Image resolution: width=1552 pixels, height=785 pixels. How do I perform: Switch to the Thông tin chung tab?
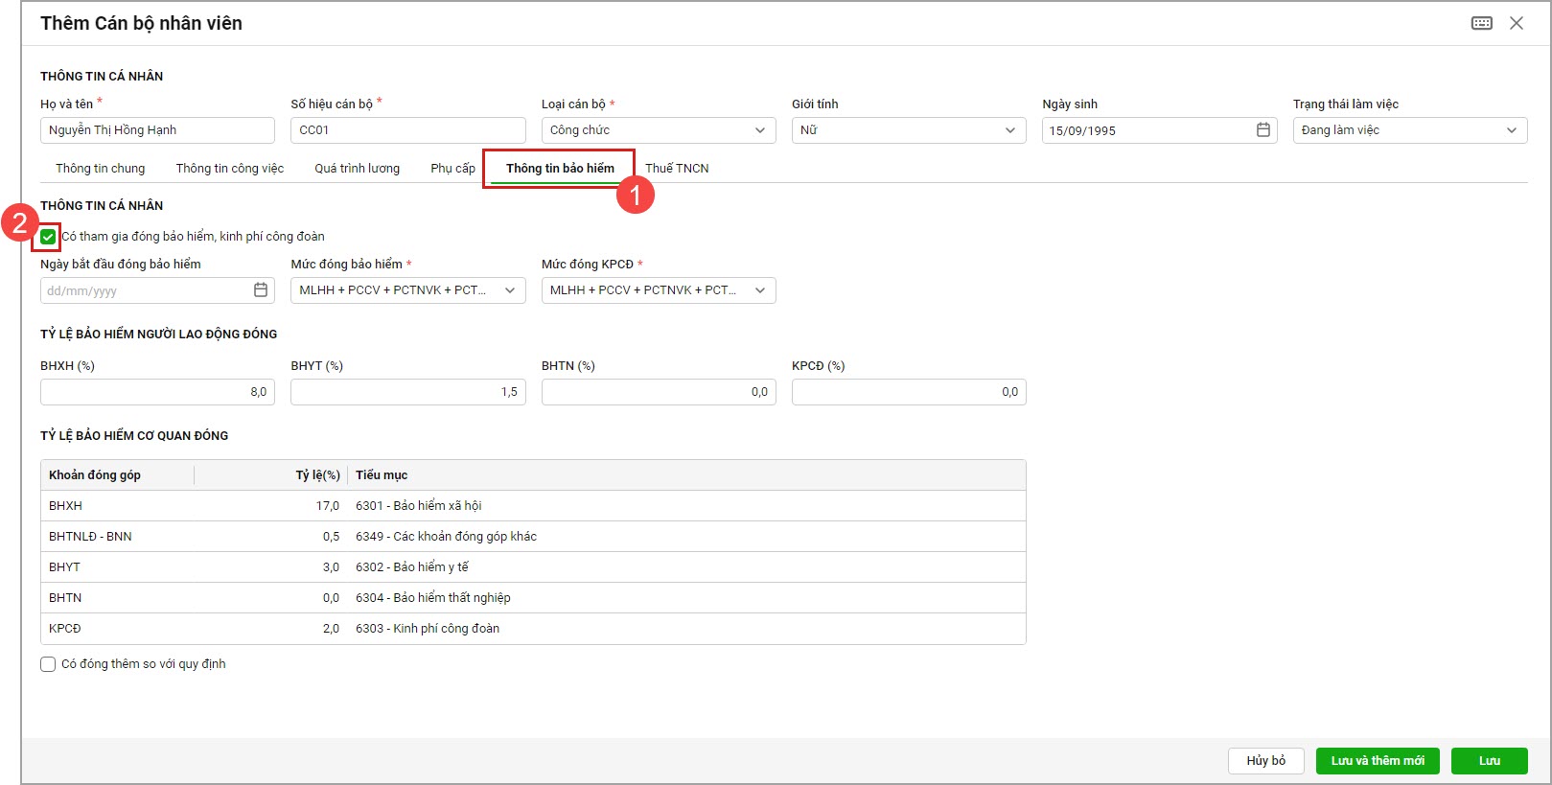[100, 169]
